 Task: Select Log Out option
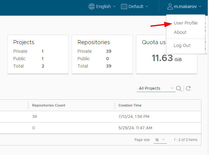182,45
